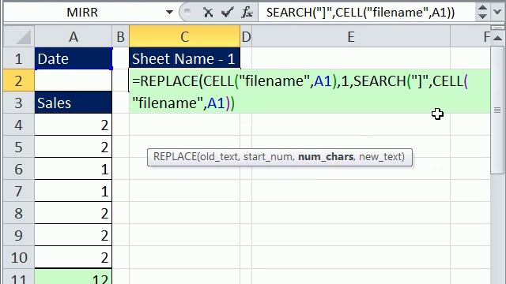The height and width of the screenshot is (284, 506).
Task: Select column B header
Action: pyautogui.click(x=120, y=37)
